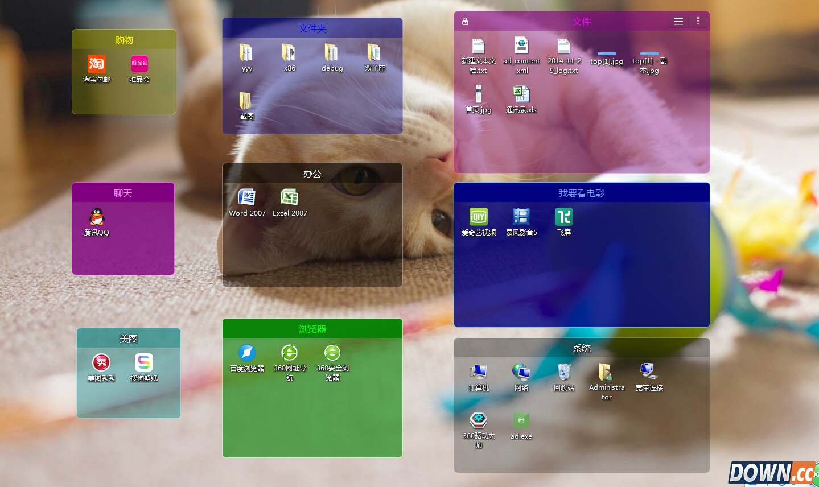Viewport: 819px width, 487px height.
Task: Click the 浏览器 group header
Action: coord(312,329)
